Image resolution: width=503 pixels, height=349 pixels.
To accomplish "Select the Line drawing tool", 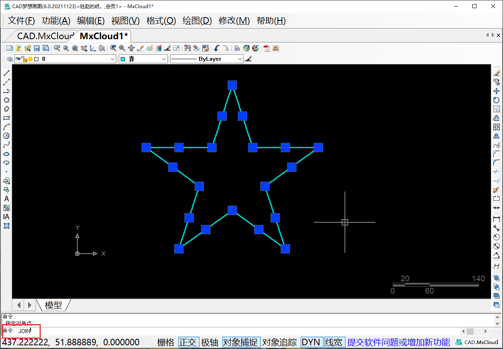I will click(7, 73).
